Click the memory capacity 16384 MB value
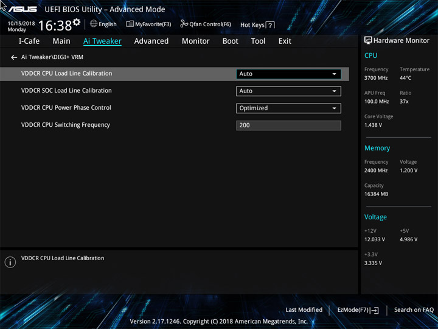This screenshot has height=329, width=438. (x=377, y=194)
